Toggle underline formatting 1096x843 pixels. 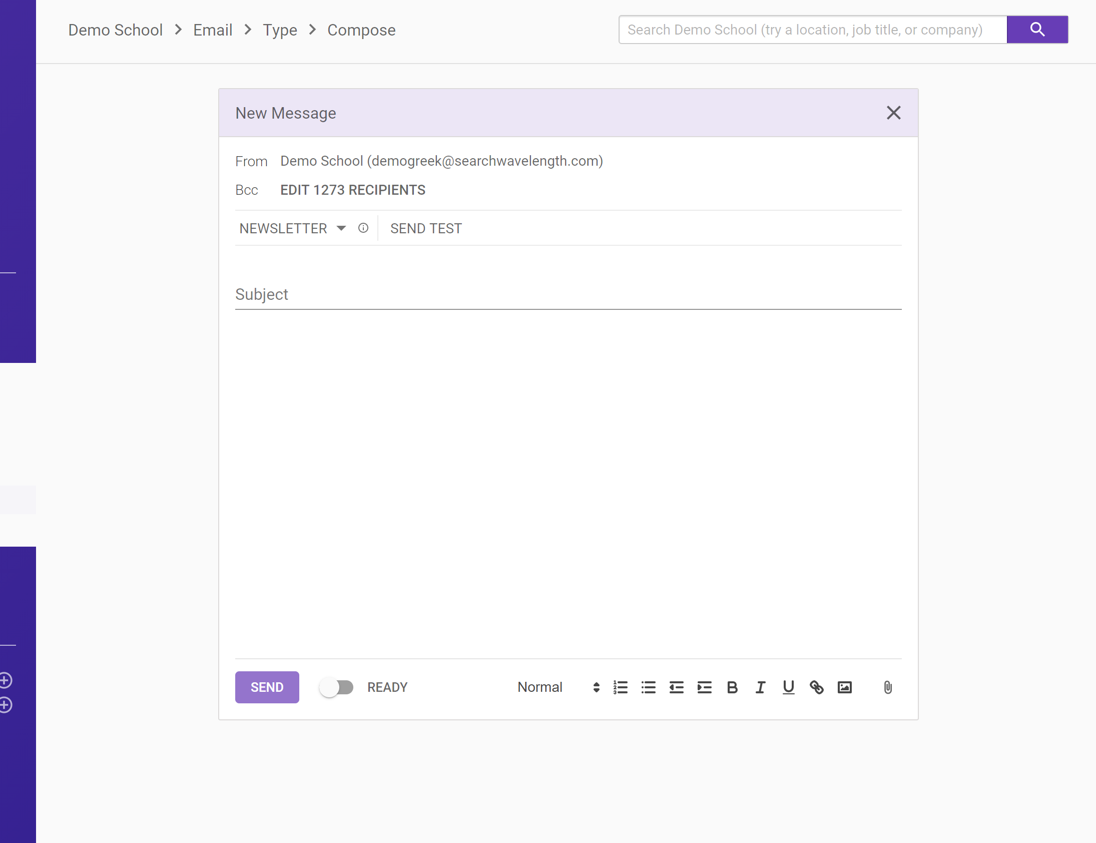click(x=789, y=687)
